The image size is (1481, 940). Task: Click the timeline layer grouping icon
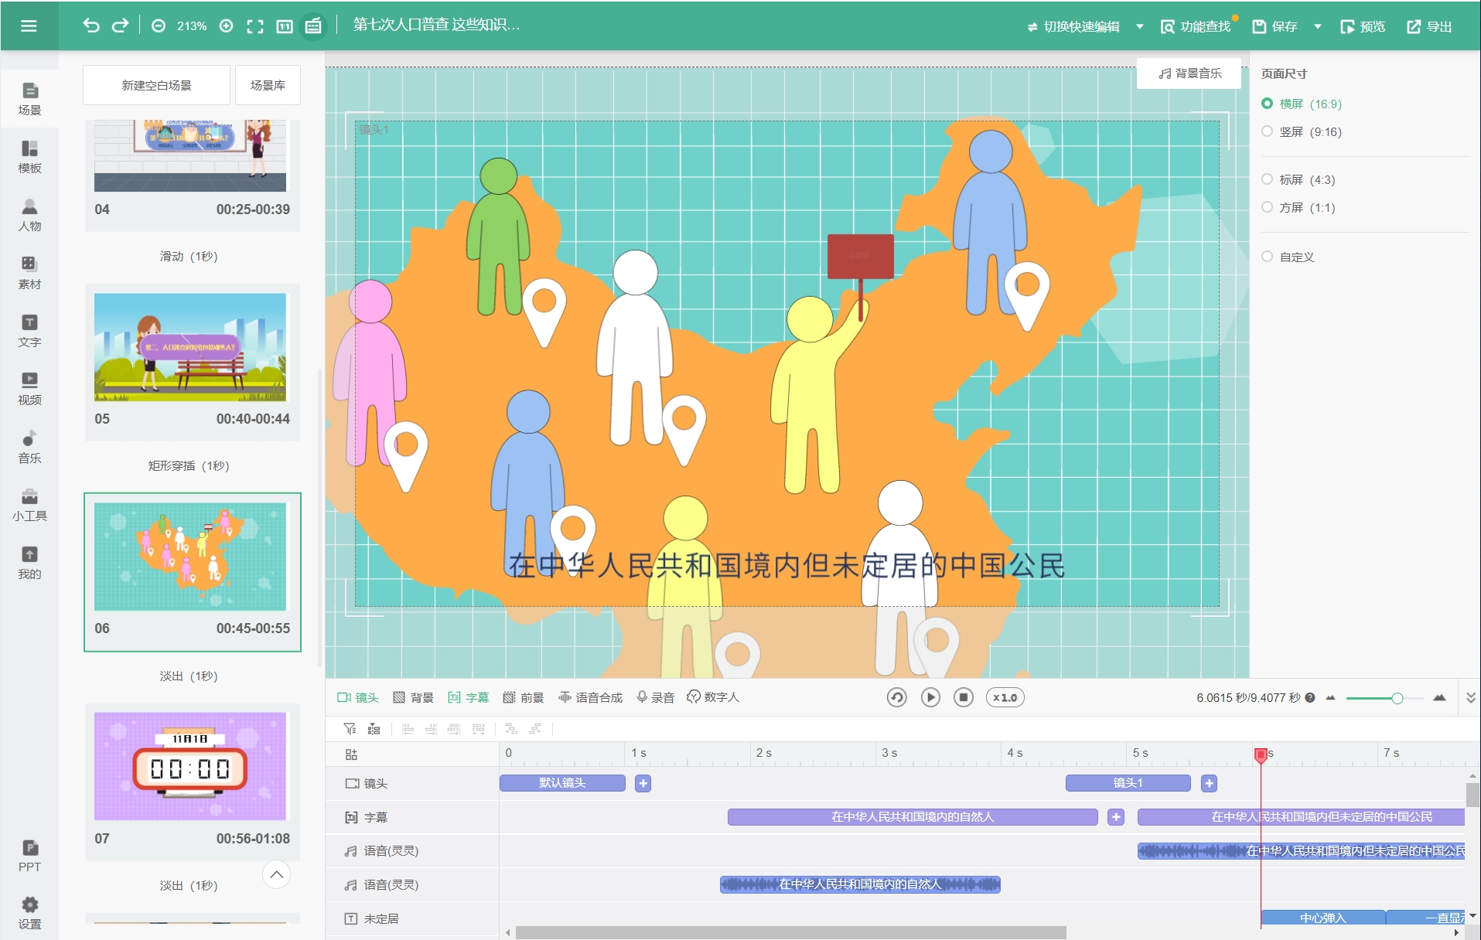coord(374,729)
